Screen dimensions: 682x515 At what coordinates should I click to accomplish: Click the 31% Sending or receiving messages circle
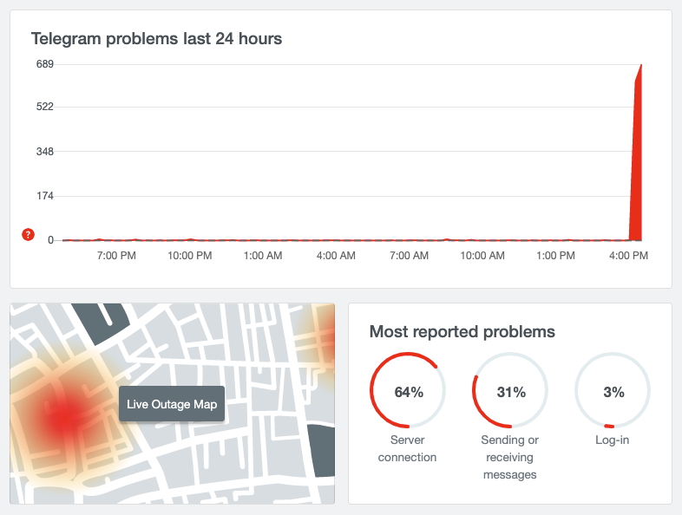510,390
